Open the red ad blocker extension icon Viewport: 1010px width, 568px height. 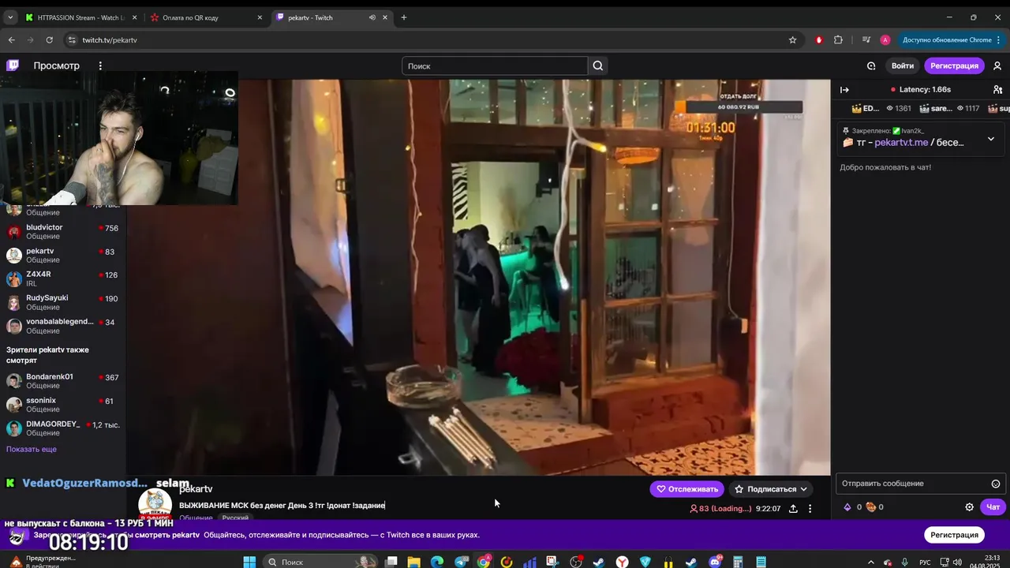pos(819,39)
